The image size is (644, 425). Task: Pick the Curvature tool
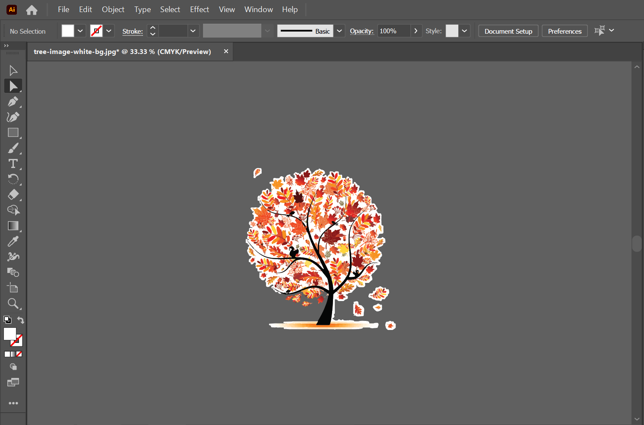pos(13,117)
